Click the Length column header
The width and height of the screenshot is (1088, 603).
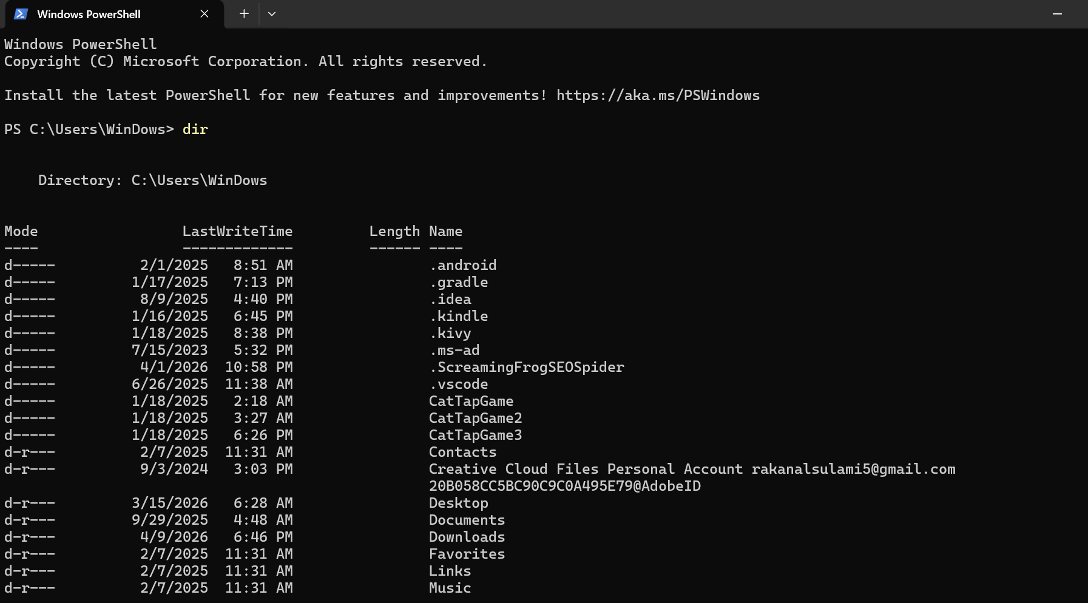[x=394, y=232]
